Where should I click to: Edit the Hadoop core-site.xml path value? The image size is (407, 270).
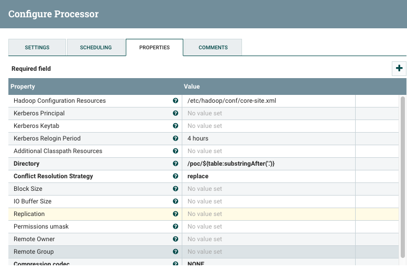coord(268,101)
